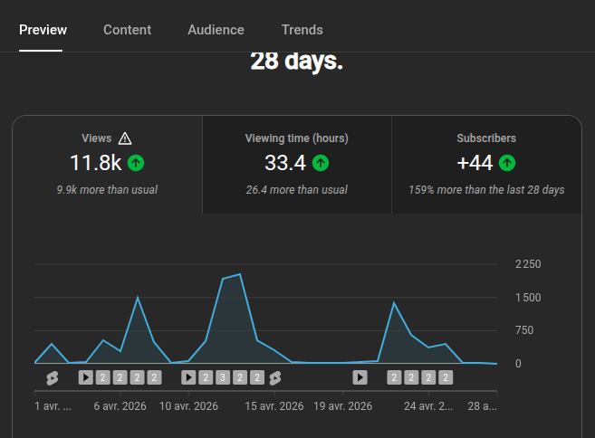The width and height of the screenshot is (595, 438).
Task: Click the '6 avr. 2026' date label
Action: (120, 406)
